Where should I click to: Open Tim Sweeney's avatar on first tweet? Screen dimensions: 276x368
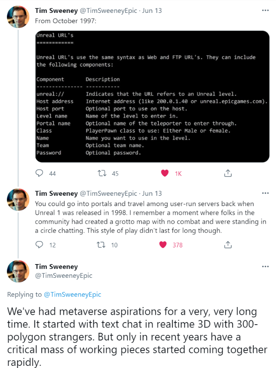(x=18, y=17)
